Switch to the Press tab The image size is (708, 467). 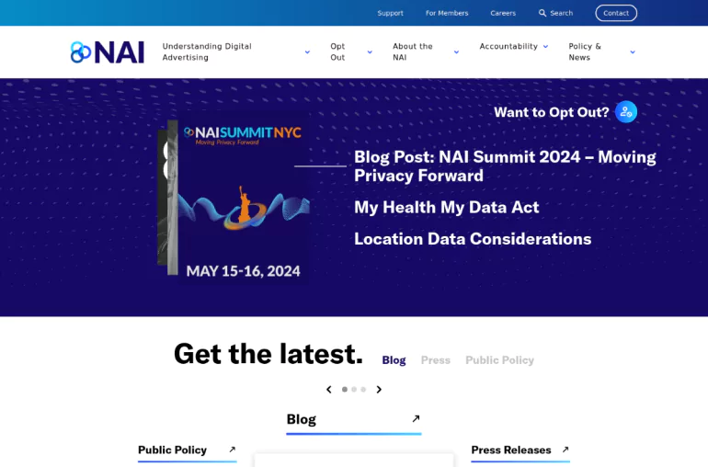tap(436, 360)
